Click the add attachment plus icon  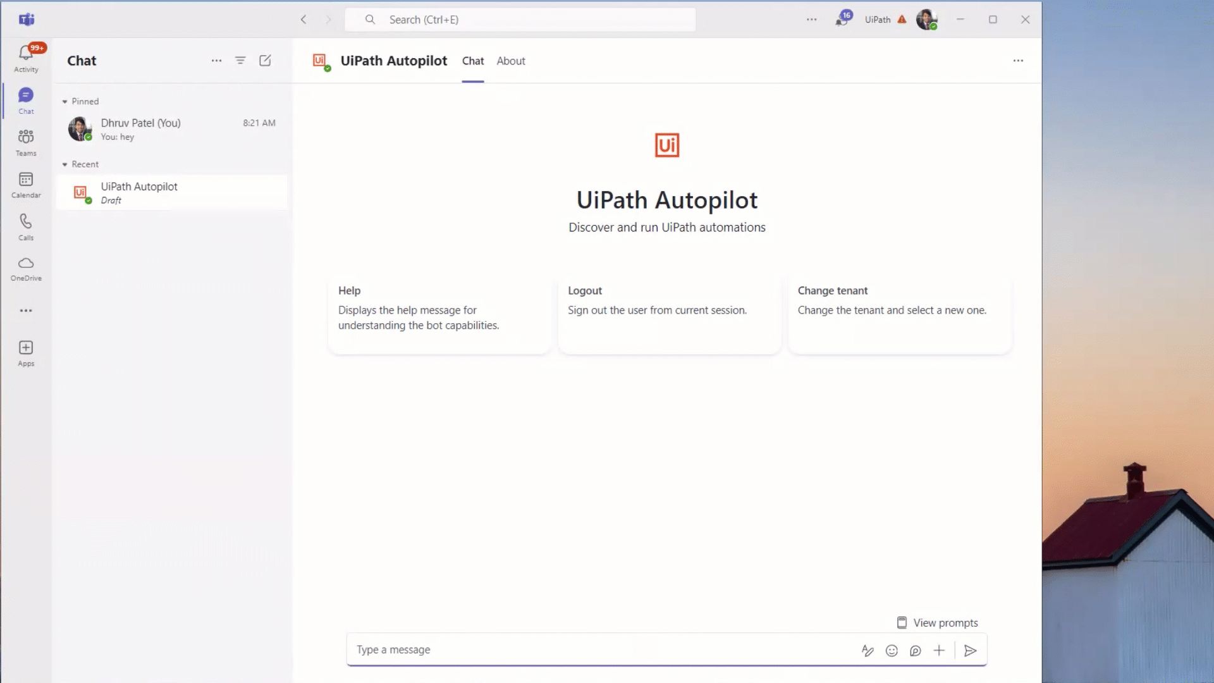click(939, 649)
